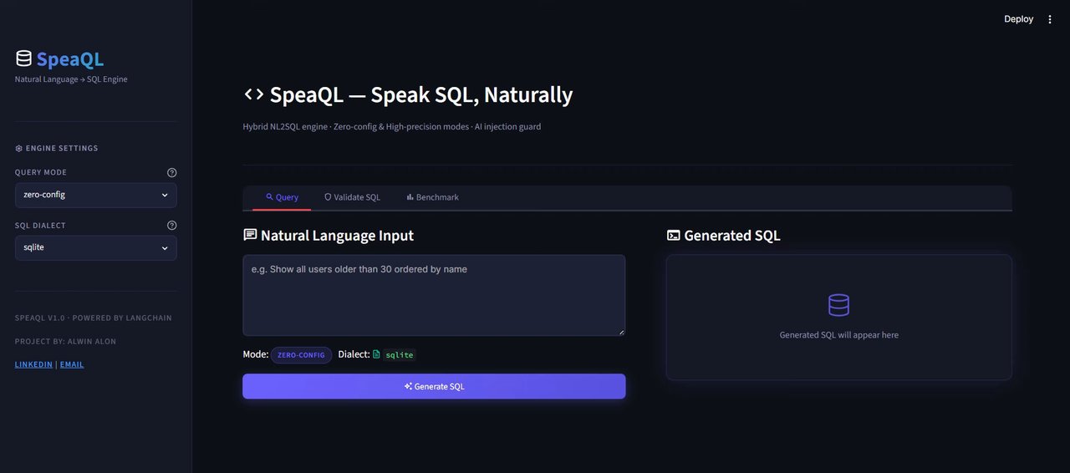Show help tooltip for Query Mode
This screenshot has width=1070, height=473.
(171, 173)
